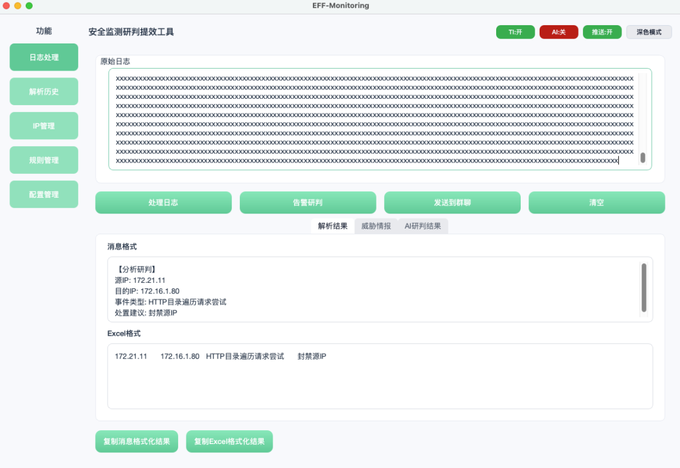This screenshot has width=680, height=468.
Task: Select the 解析结果 tab
Action: 332,226
